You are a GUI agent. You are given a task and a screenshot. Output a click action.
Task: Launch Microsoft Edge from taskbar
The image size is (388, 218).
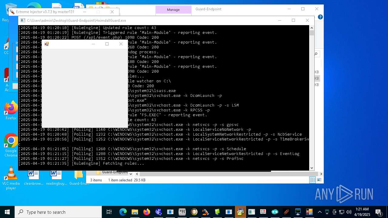[123, 212]
